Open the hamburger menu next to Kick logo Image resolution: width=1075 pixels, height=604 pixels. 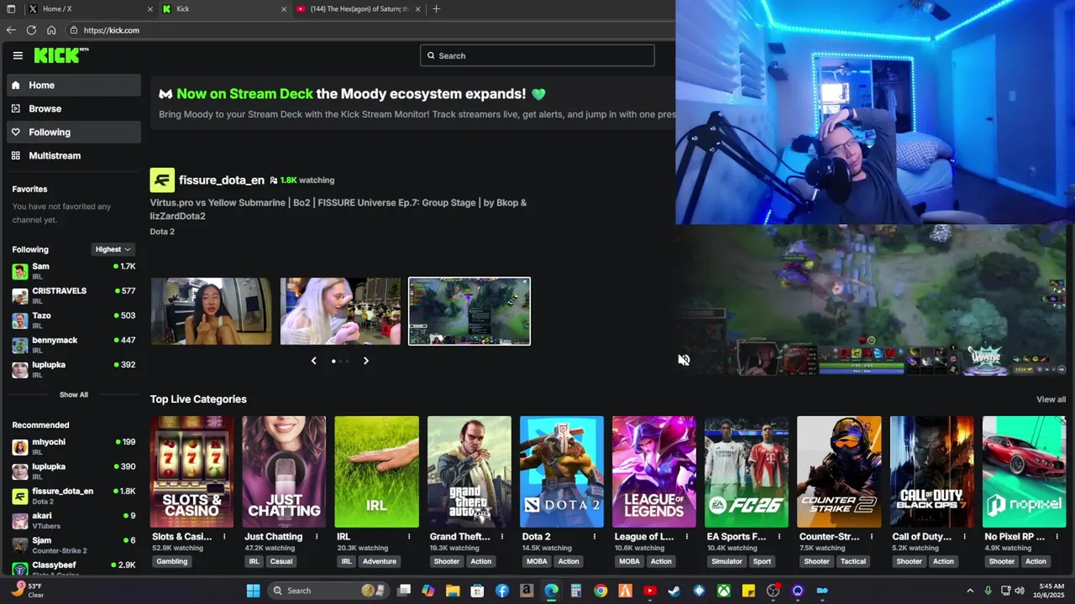18,55
